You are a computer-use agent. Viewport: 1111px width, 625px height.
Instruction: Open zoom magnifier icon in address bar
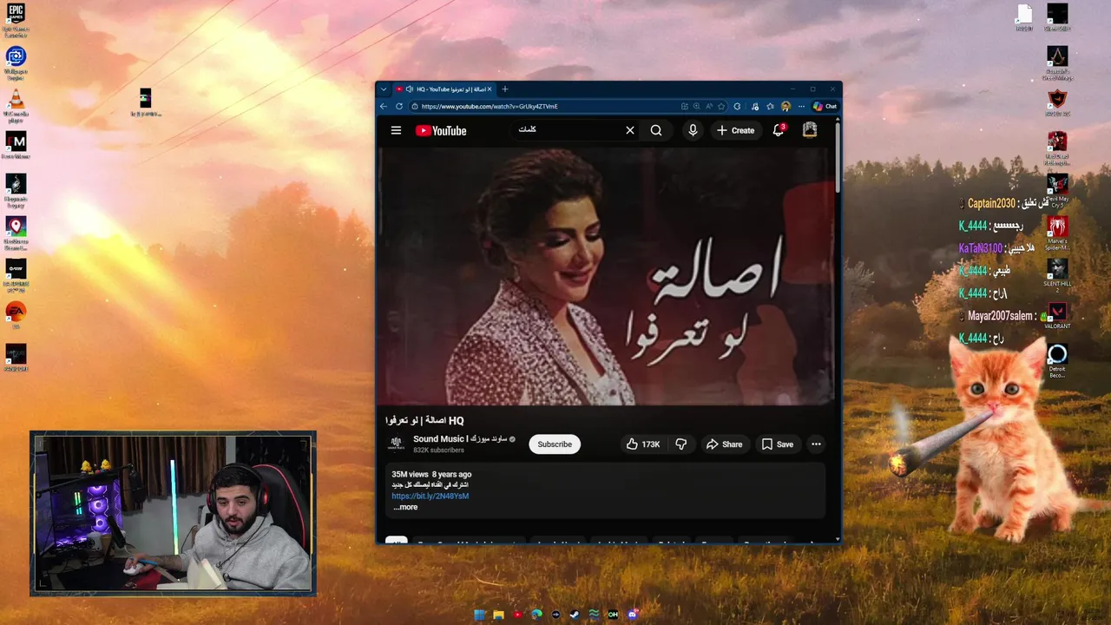696,106
